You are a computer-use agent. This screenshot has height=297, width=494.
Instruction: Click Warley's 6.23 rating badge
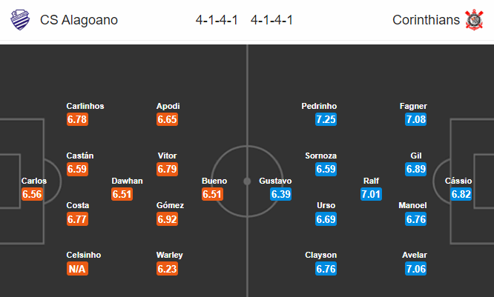click(168, 269)
